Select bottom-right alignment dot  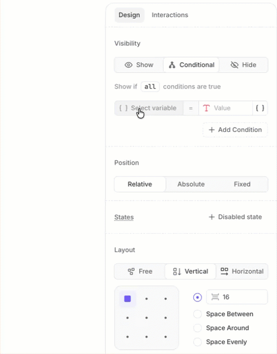tap(166, 337)
